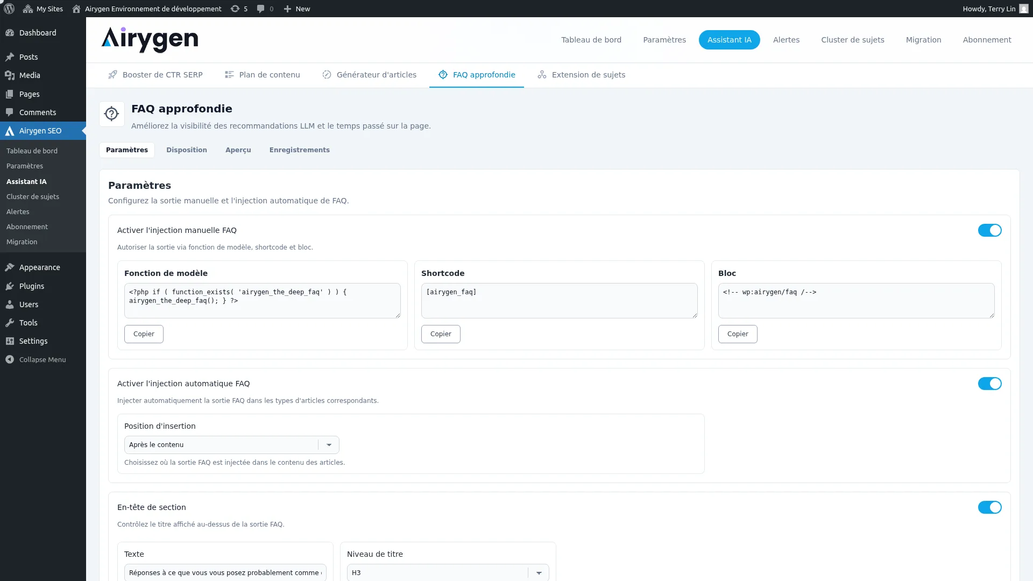
Task: Click the Airygen SEO logo icon
Action: click(x=10, y=131)
